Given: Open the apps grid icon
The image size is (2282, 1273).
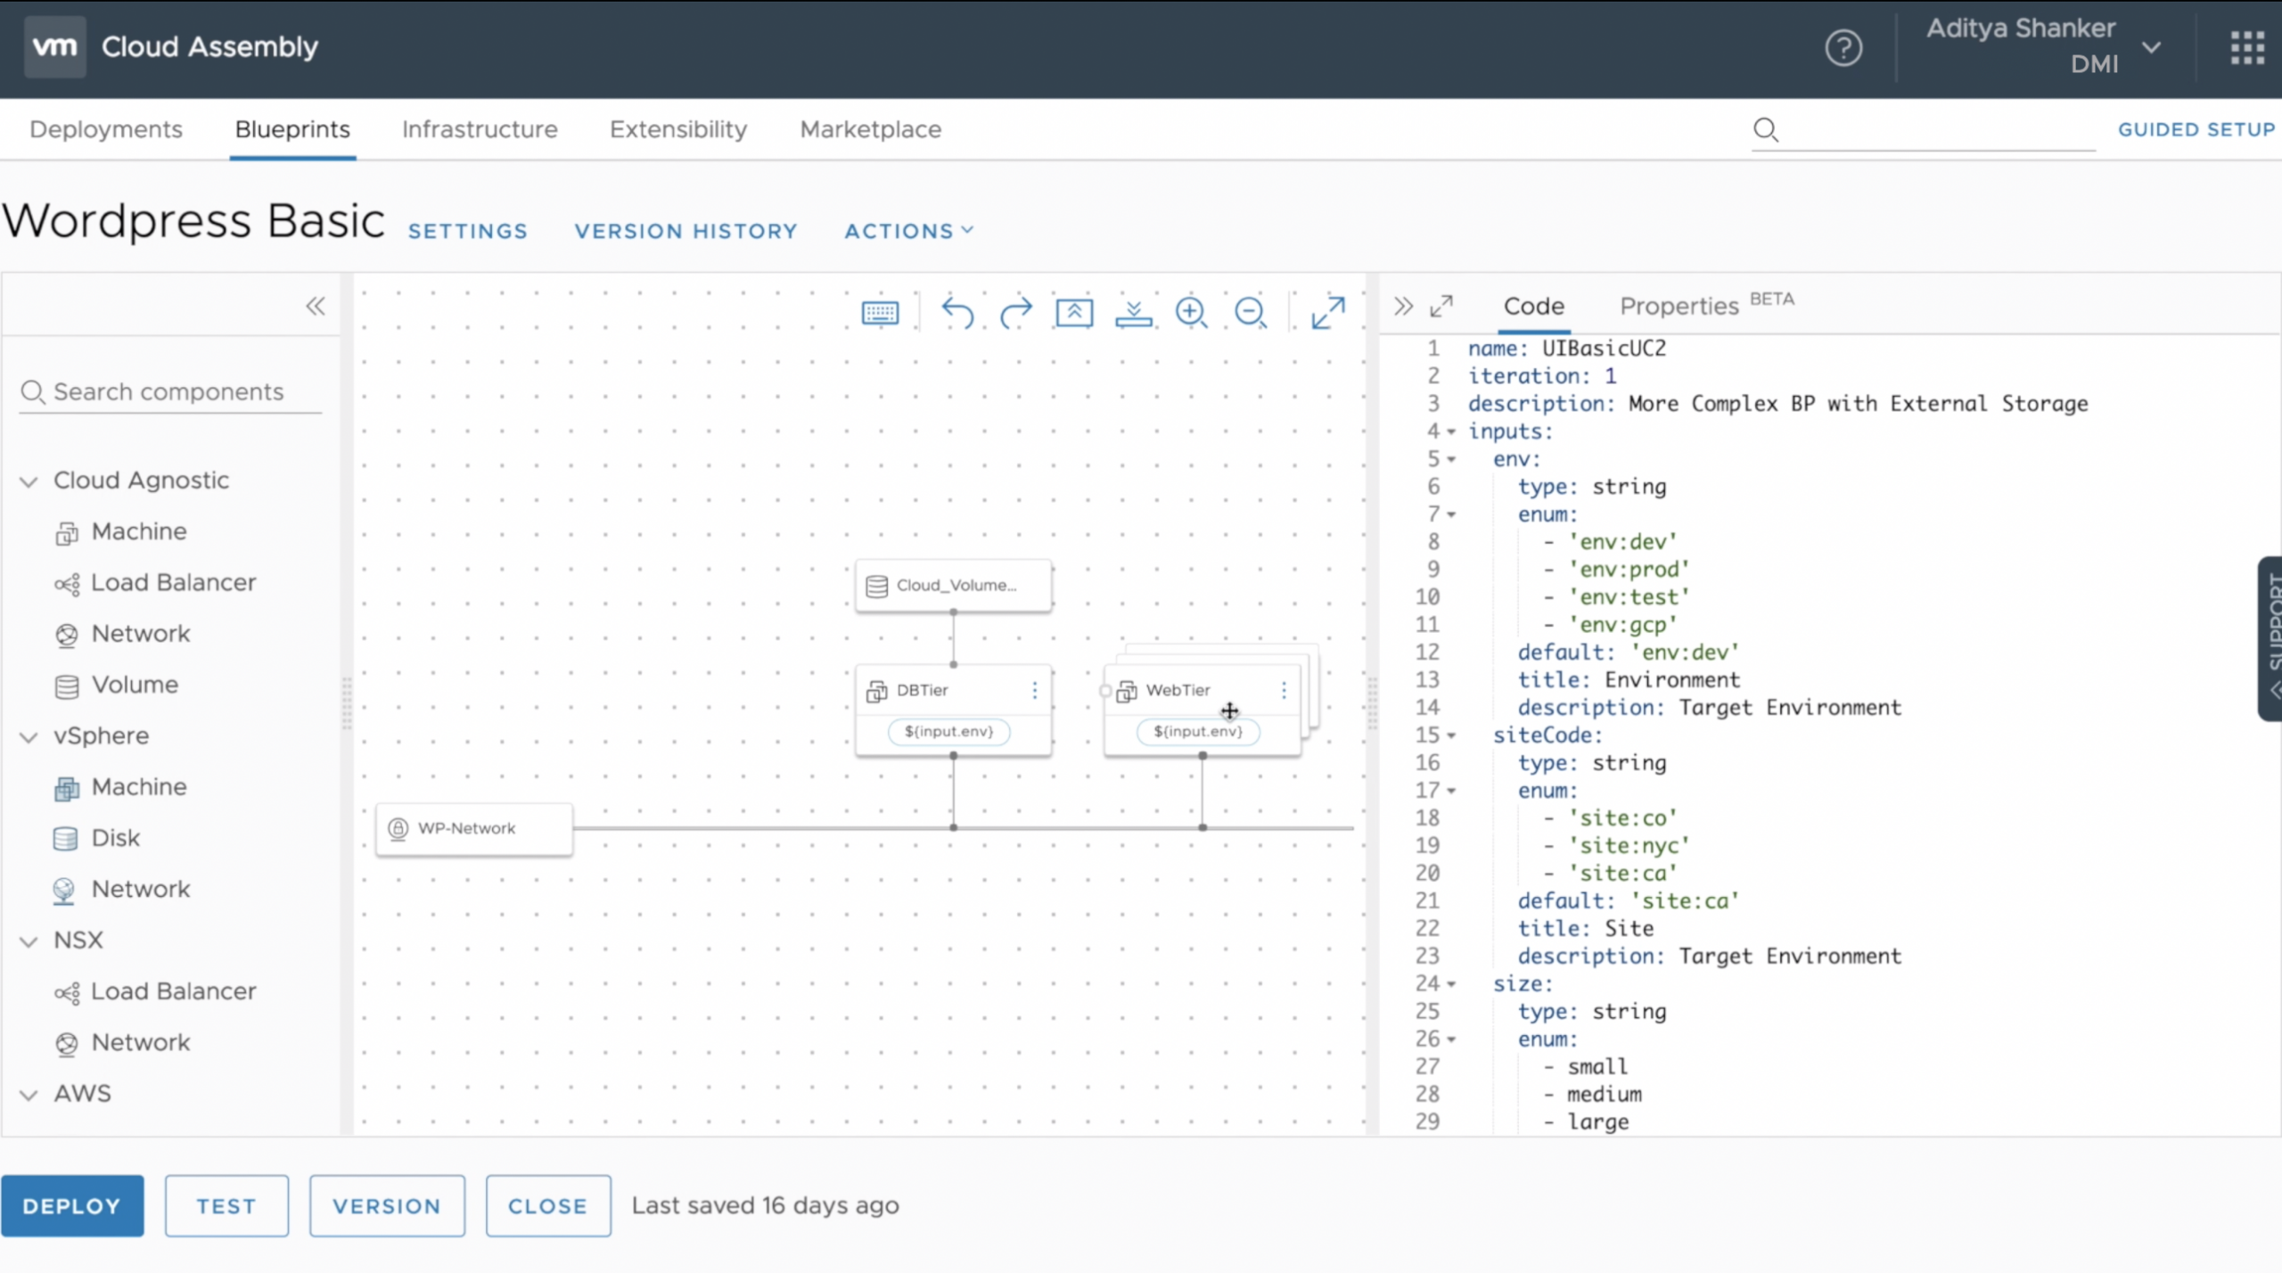Looking at the screenshot, I should pos(2247,48).
